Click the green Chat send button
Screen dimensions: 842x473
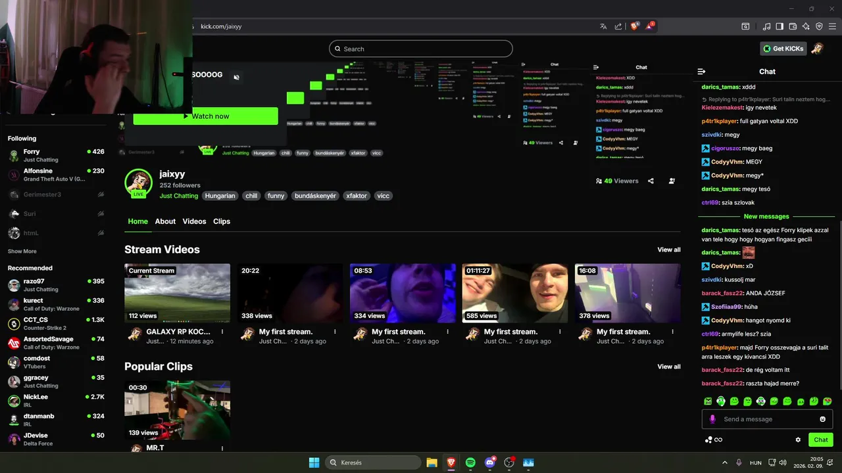[x=821, y=439]
